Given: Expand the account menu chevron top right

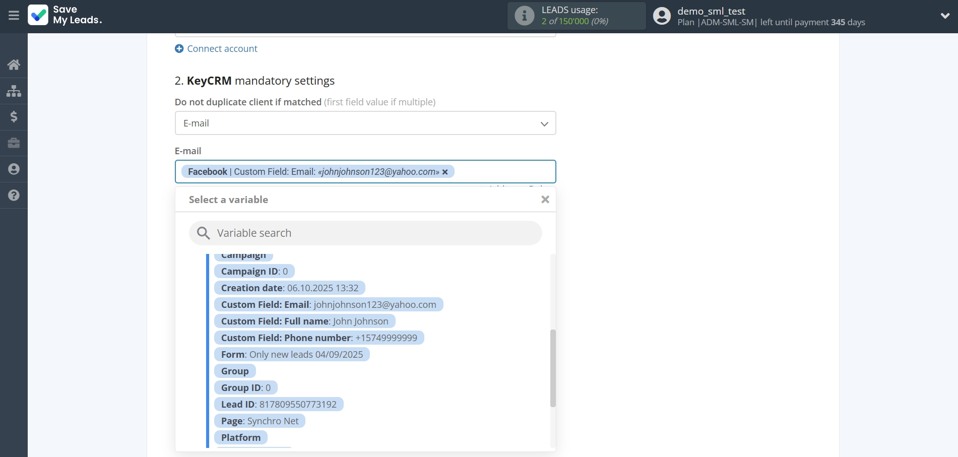Looking at the screenshot, I should pos(945,16).
